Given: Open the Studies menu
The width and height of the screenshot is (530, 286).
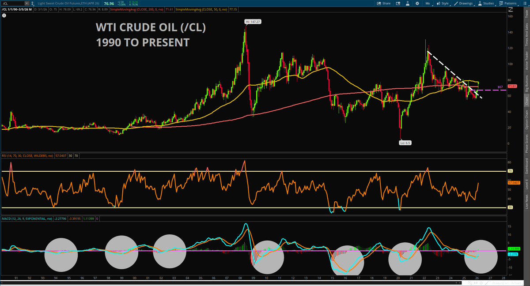Looking at the screenshot, I should pyautogui.click(x=486, y=3).
